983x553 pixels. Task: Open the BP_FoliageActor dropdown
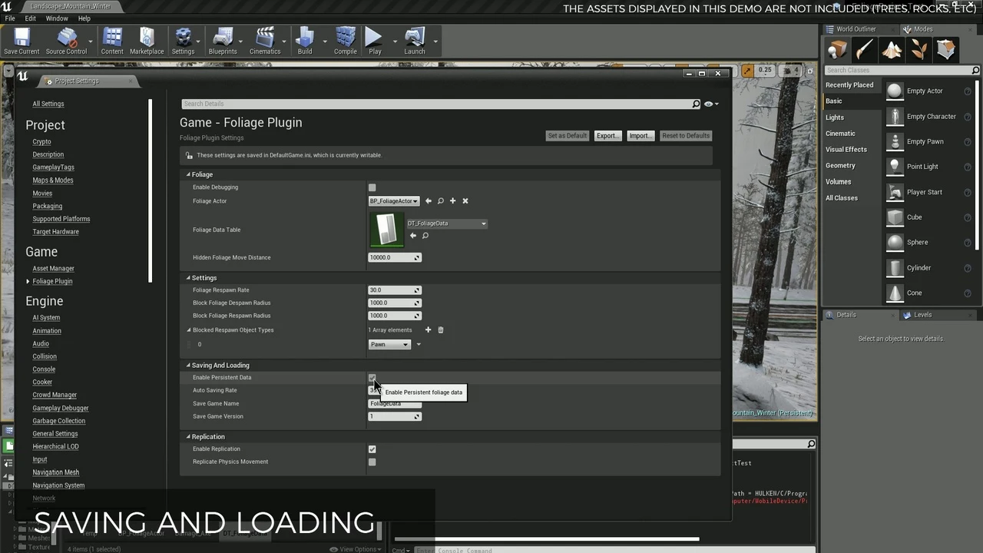click(394, 201)
